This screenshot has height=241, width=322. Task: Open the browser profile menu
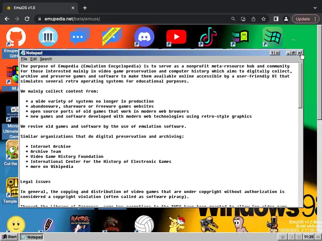pos(286,19)
